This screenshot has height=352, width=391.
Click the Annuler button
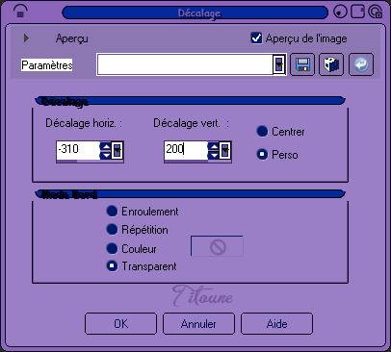click(198, 323)
